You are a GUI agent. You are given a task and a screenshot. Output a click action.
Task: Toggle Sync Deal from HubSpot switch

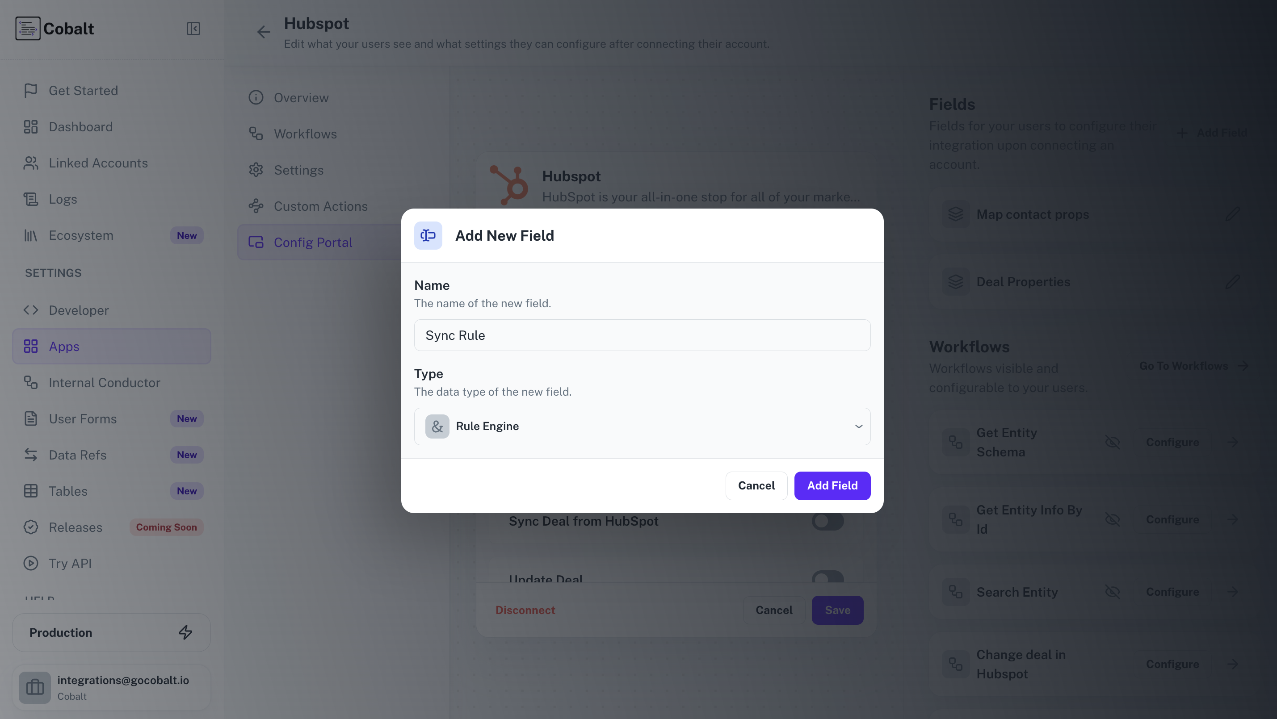[828, 521]
